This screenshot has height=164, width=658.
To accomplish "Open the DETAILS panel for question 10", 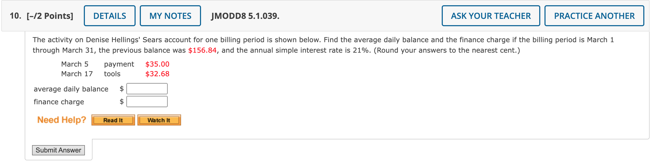I will tap(110, 16).
